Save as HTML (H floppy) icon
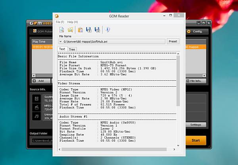This screenshot has width=238, height=165. [97, 30]
